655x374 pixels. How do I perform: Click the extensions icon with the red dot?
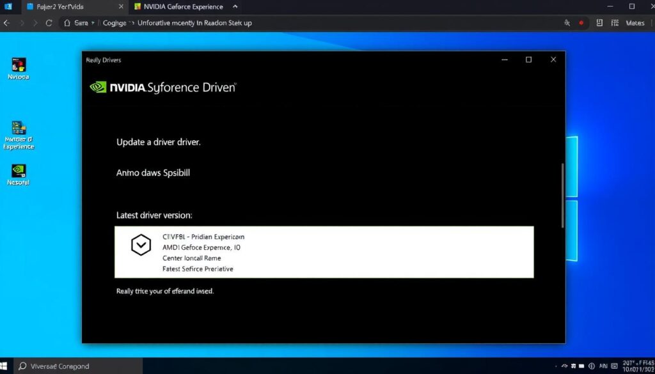[581, 23]
